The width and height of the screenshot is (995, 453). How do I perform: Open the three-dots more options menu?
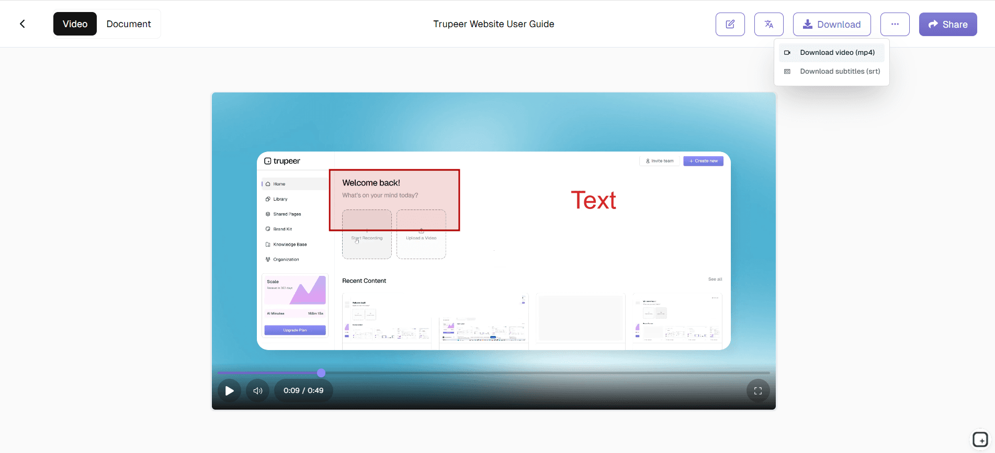point(895,24)
